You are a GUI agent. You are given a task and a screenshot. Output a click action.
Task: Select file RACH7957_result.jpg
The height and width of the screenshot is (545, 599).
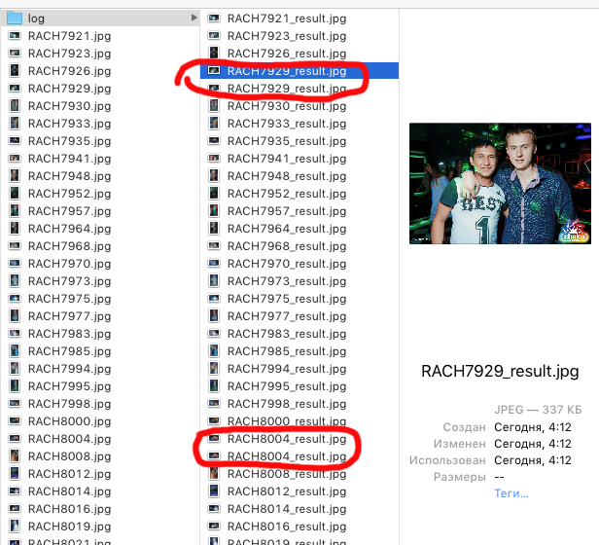pyautogui.click(x=287, y=211)
